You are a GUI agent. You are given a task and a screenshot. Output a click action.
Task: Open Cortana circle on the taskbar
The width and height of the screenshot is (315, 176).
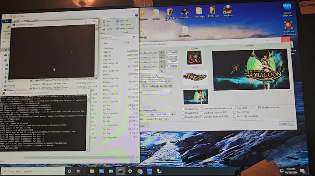coord(69,171)
